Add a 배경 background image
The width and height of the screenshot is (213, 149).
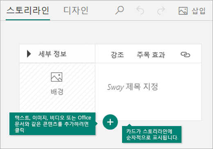[57, 84]
